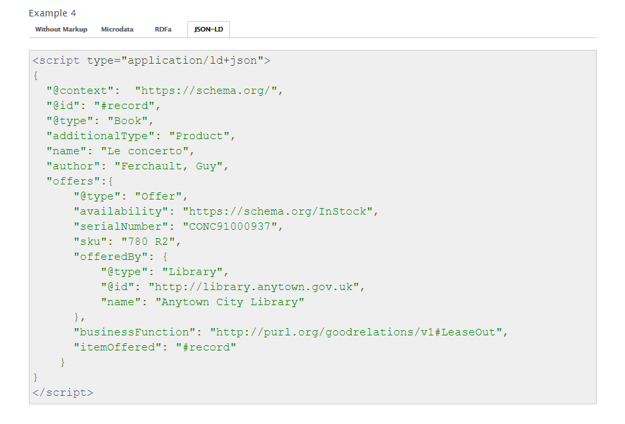Click the additionalType "Product" line

141,136
